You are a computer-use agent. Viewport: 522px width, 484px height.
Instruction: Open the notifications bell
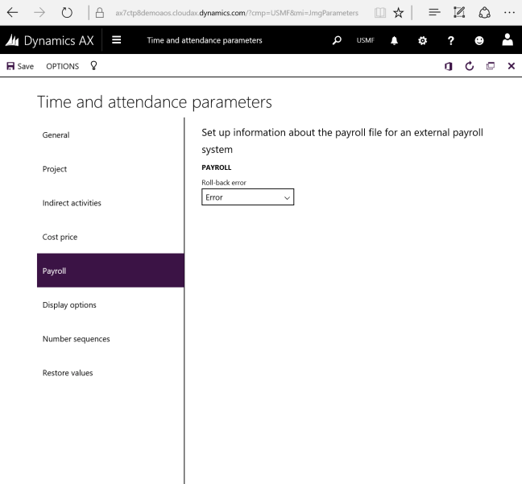click(x=396, y=40)
